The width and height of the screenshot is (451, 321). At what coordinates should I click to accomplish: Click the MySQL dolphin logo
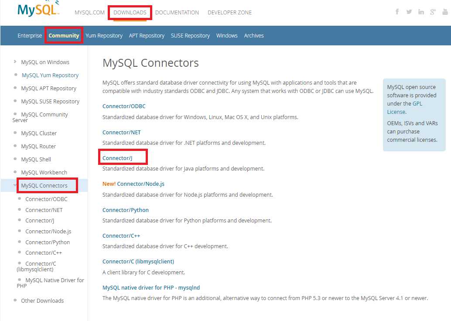38,9
